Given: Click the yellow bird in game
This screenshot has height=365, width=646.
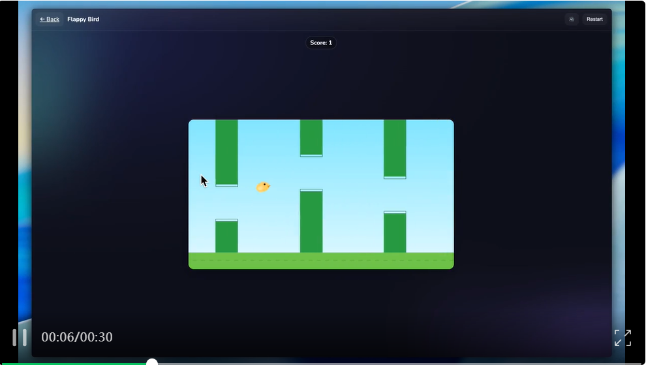Looking at the screenshot, I should point(263,187).
